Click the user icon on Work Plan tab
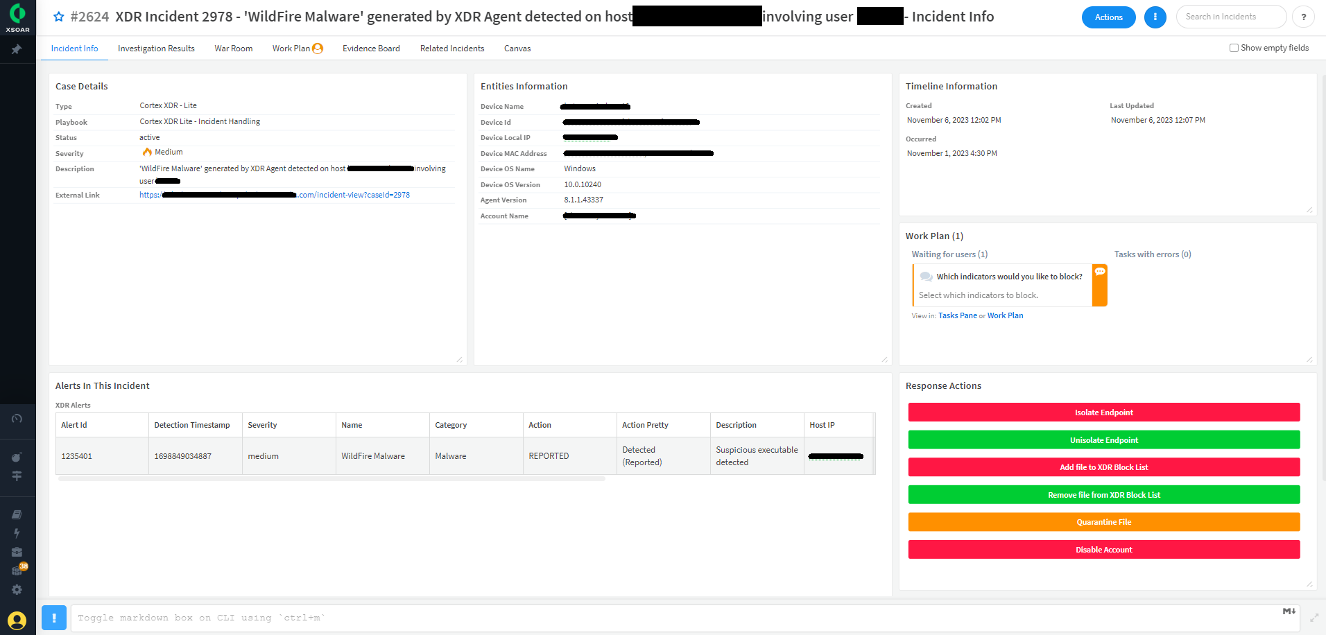The width and height of the screenshot is (1326, 635). (x=318, y=49)
